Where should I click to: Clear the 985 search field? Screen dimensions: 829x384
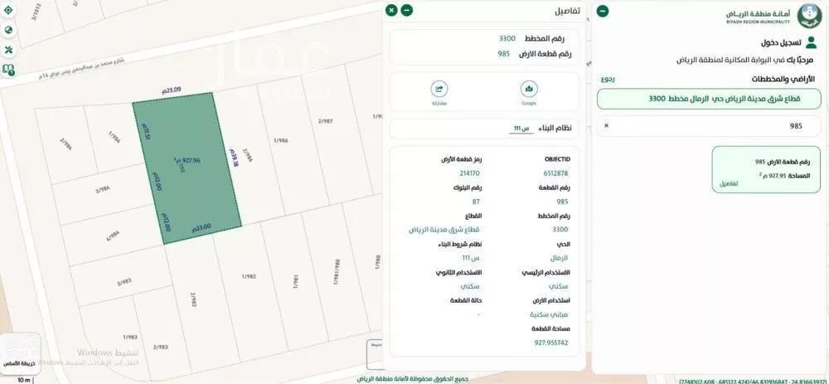[607, 126]
